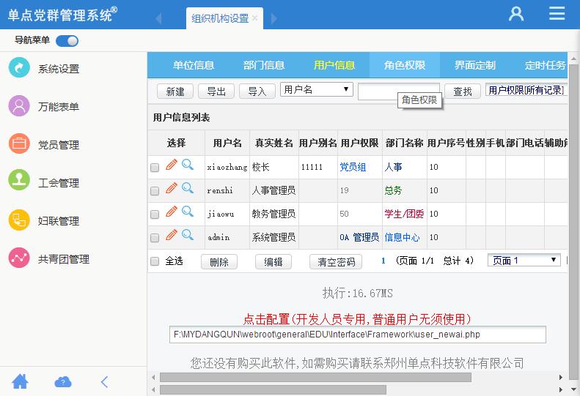This screenshot has width=580, height=396.
Task: Click the vertical scrollbar on the right
Action: tap(573, 222)
